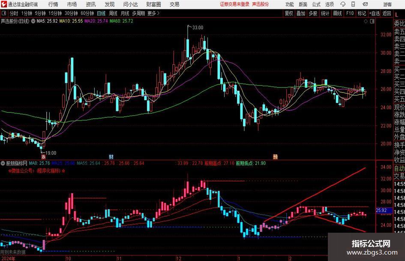
Task: Click the 前期低点: 21.90 label
Action: coord(251,163)
